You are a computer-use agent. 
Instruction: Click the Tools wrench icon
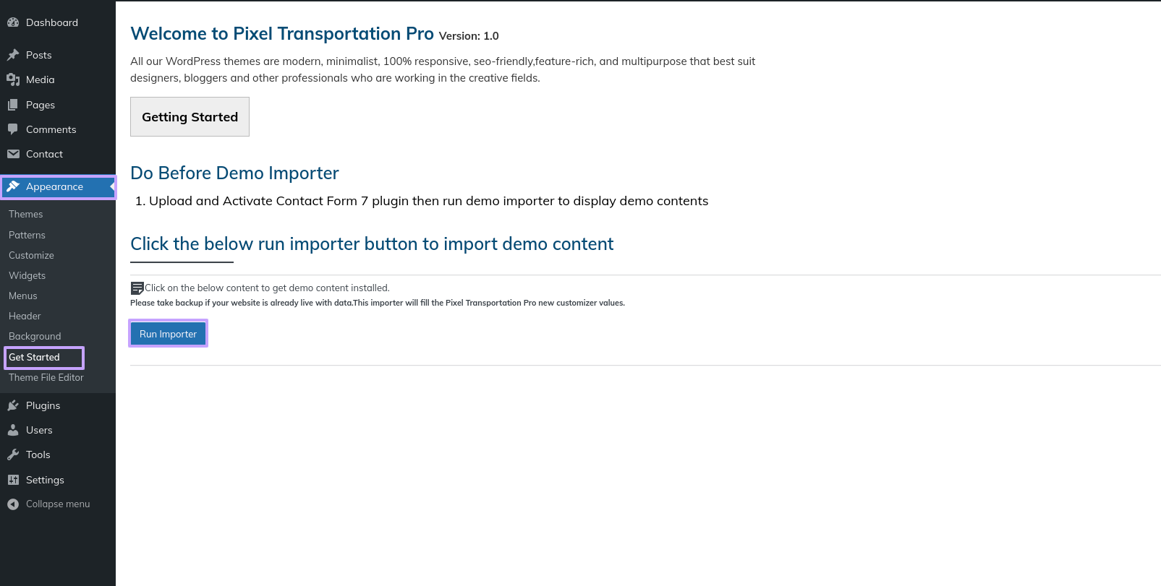13,454
